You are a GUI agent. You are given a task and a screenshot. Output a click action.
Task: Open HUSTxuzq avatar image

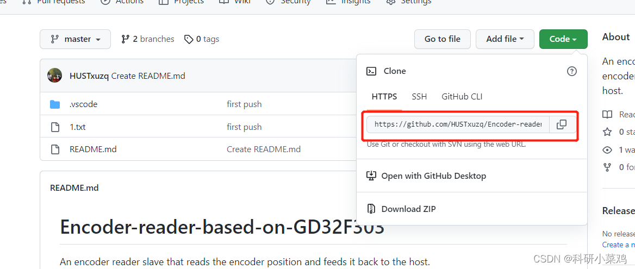tap(55, 76)
